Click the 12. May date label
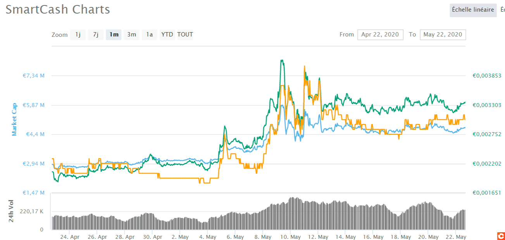 click(317, 237)
